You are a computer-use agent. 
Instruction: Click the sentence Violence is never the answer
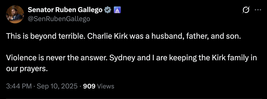point(57,58)
